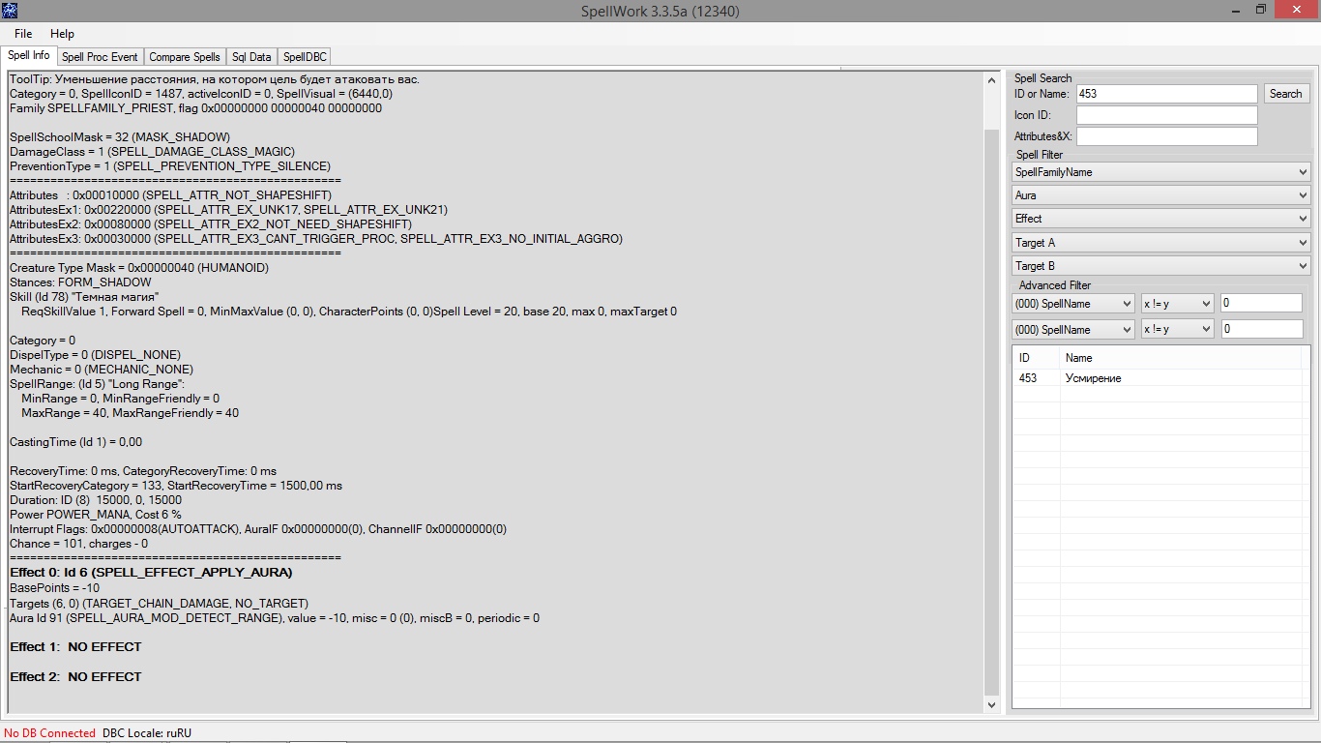Viewport: 1321px width, 743px height.
Task: Click the 'Effect 2: NO EFFECT' line
Action: 75,677
